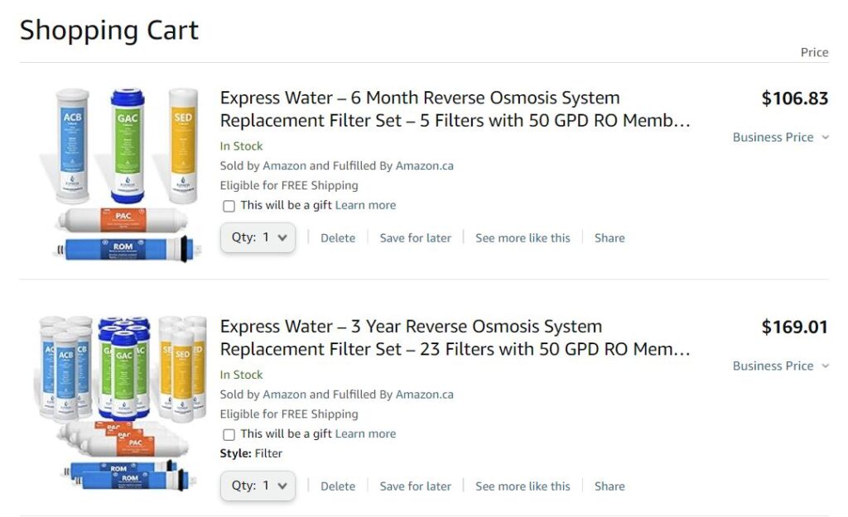
Task: See more like the 6 Month filter set
Action: pyautogui.click(x=523, y=238)
